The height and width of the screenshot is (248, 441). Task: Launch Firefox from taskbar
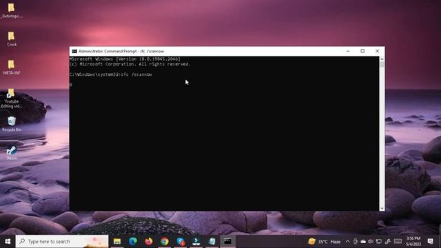pyautogui.click(x=149, y=241)
